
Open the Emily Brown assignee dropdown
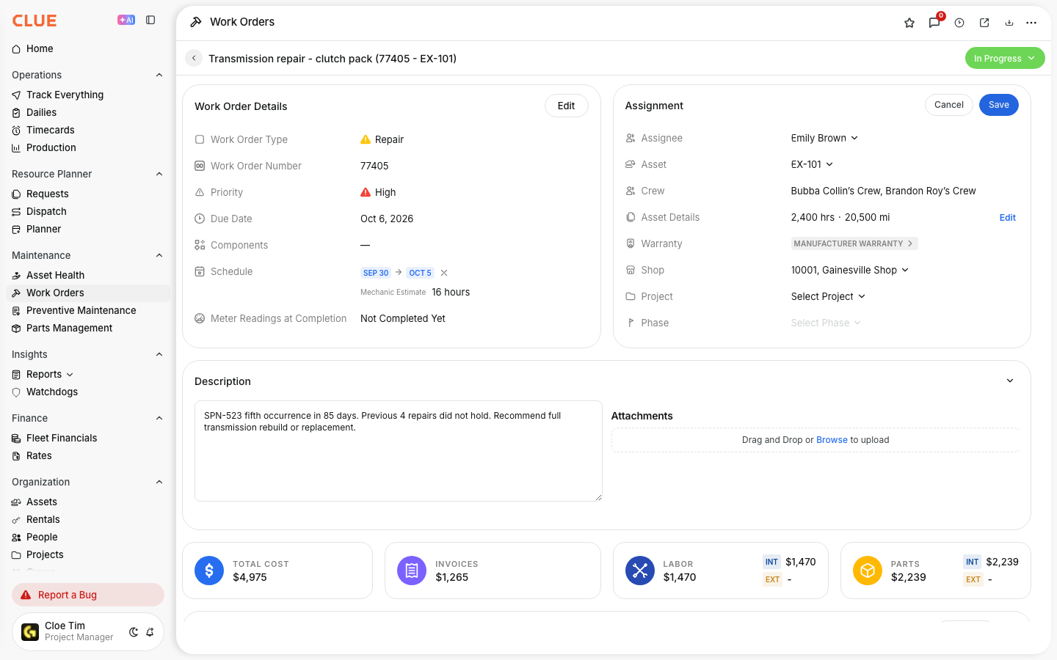824,138
